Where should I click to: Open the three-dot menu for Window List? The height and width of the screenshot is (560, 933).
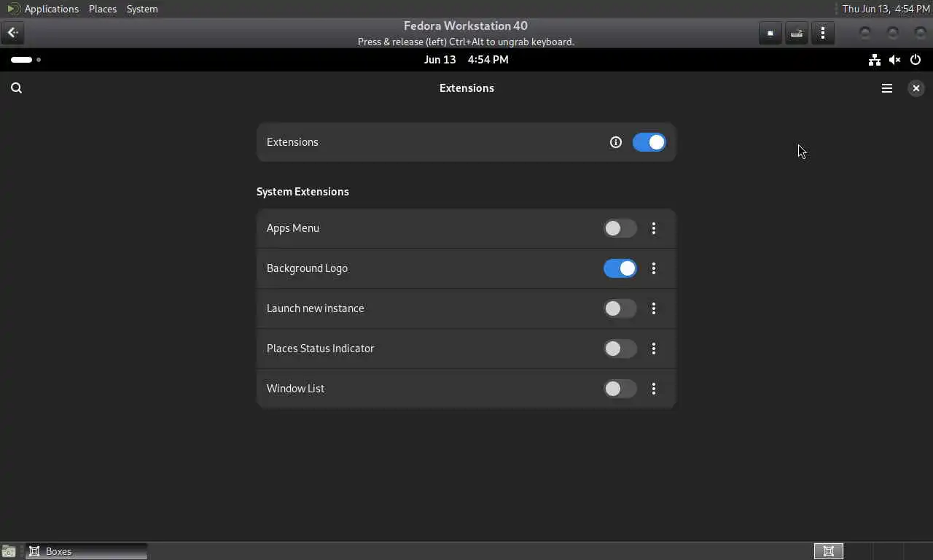[x=654, y=389]
